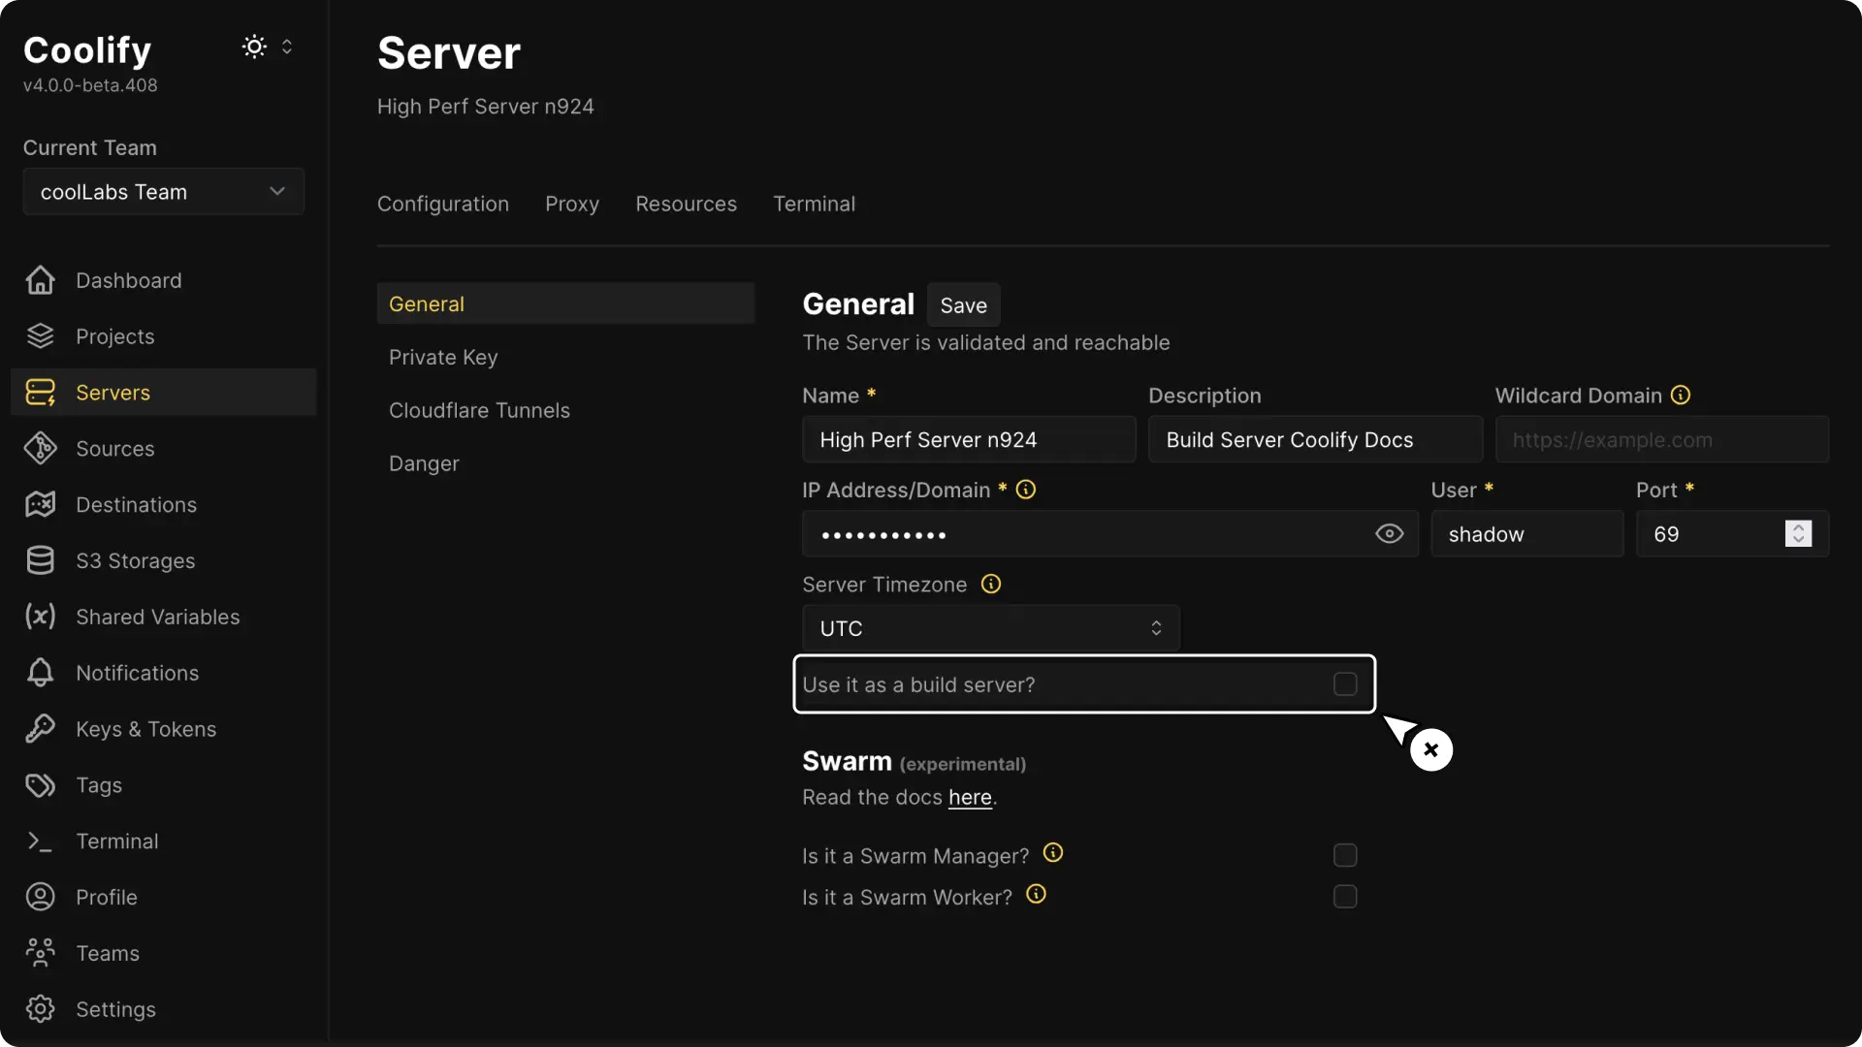1862x1047 pixels.
Task: Open the Terminal tab
Action: tap(814, 204)
